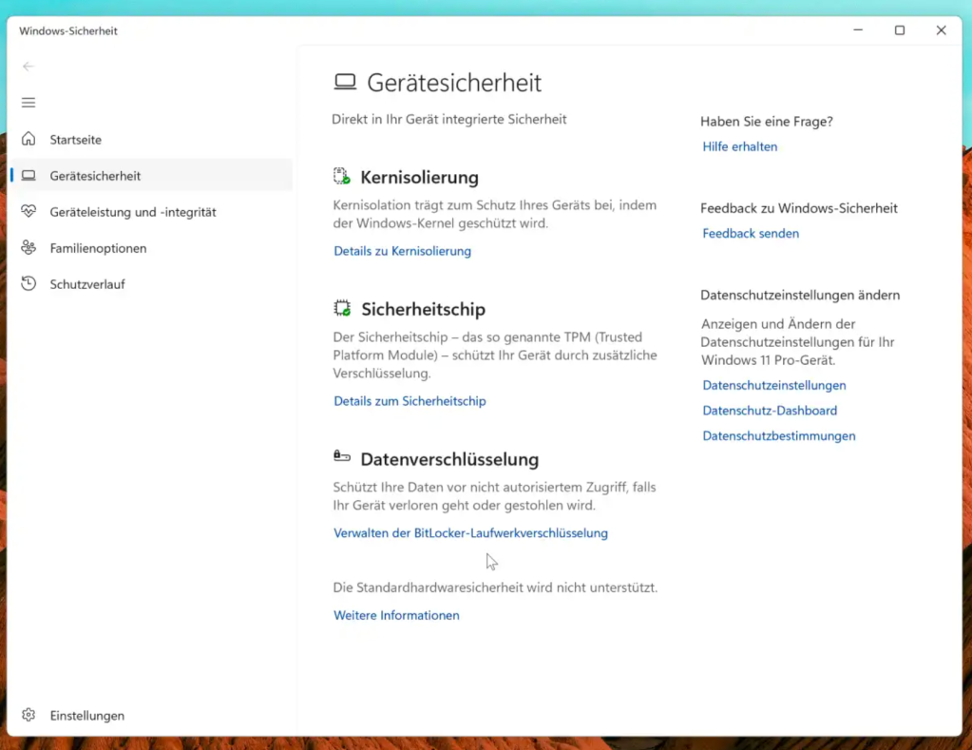Click Feedback senden link
This screenshot has height=750, width=972.
751,233
